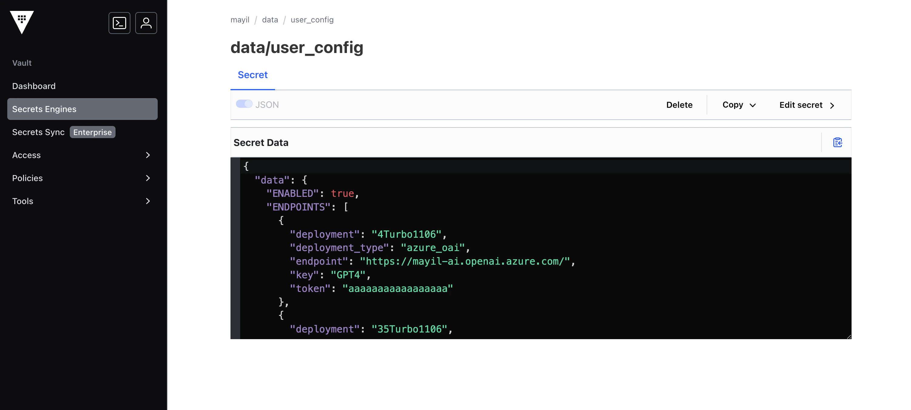
Task: Expand the Policies sidebar section
Action: click(x=82, y=178)
